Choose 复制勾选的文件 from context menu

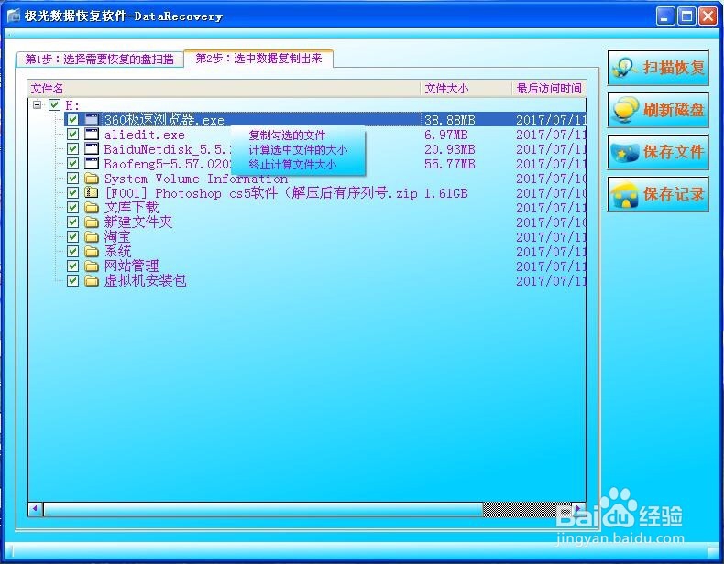[x=287, y=136]
